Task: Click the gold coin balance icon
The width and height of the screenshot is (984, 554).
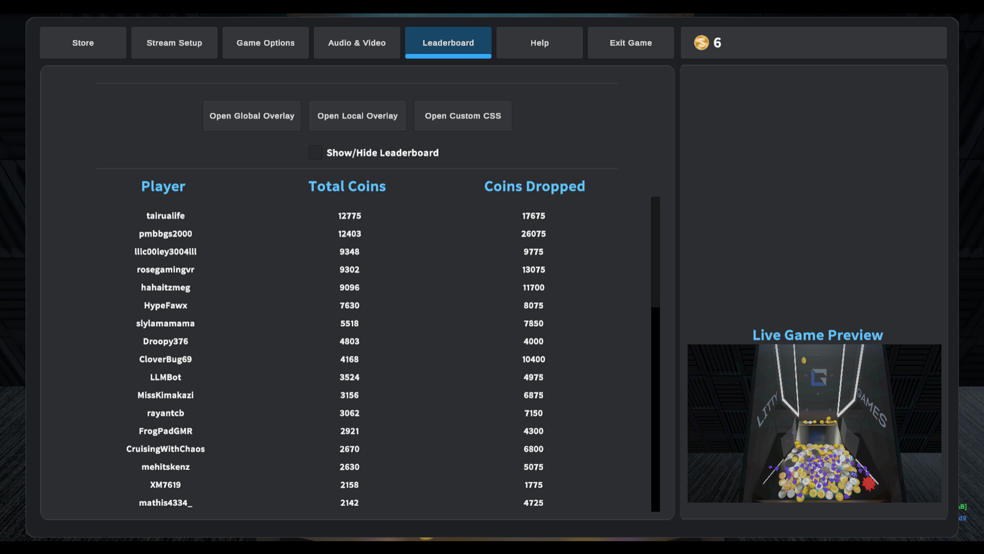Action: (x=701, y=43)
